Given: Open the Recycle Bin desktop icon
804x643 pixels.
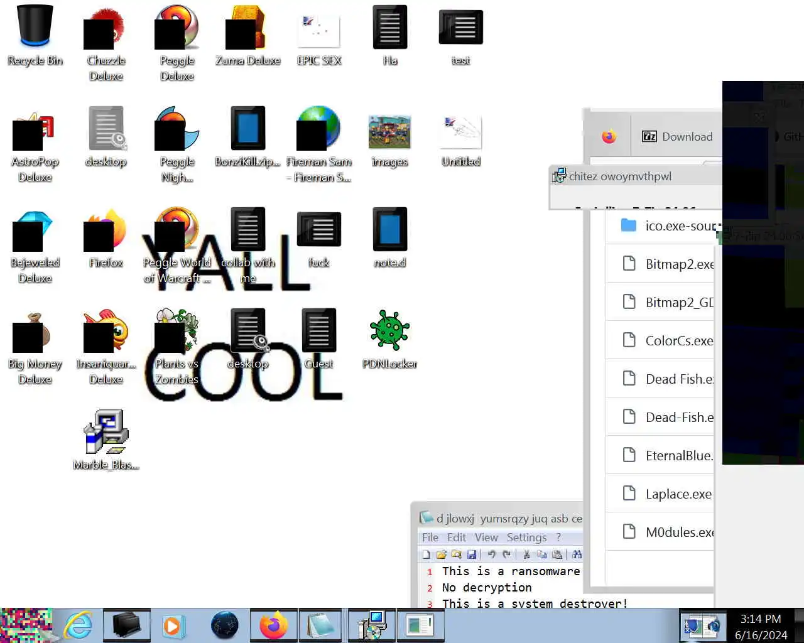Looking at the screenshot, I should coord(35,35).
